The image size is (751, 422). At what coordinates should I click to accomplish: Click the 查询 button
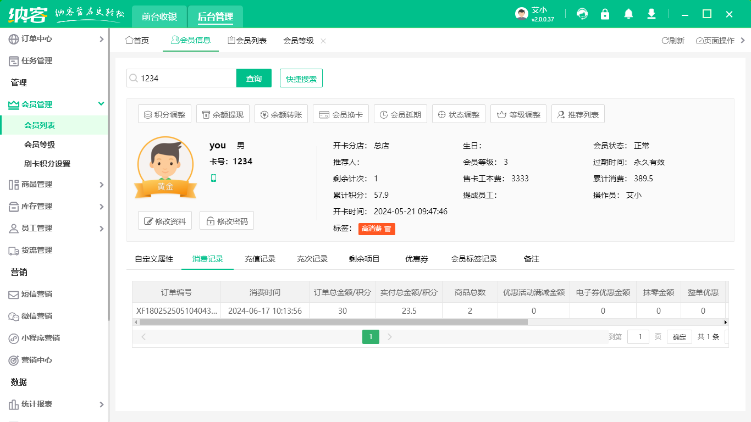tap(254, 78)
